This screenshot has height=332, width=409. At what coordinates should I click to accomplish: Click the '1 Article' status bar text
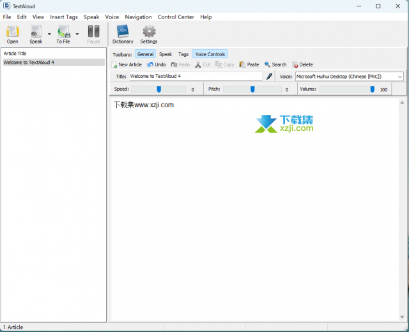13,327
